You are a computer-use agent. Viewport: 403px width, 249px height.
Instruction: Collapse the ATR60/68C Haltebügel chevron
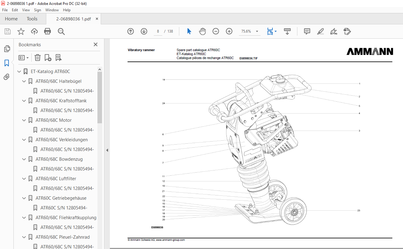(24, 81)
